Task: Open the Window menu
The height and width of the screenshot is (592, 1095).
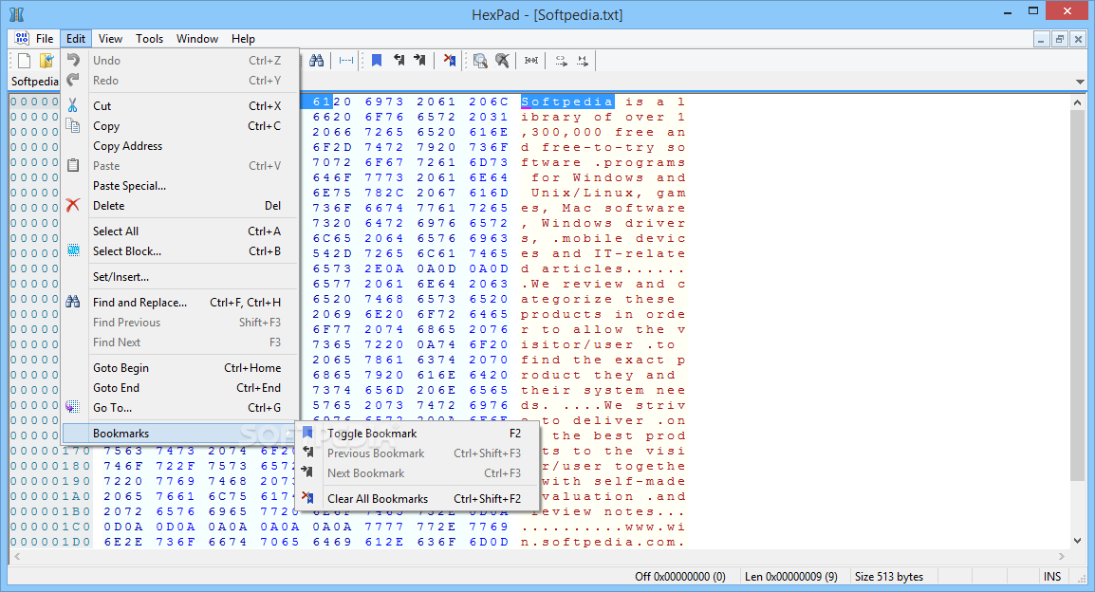Action: click(197, 38)
